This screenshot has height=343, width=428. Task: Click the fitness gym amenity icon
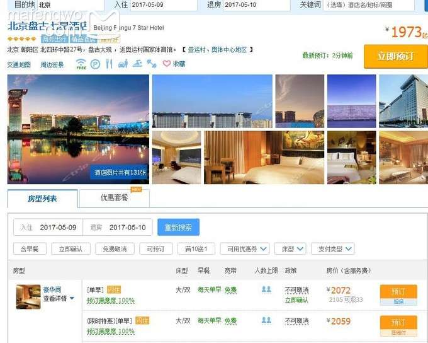coord(152,64)
